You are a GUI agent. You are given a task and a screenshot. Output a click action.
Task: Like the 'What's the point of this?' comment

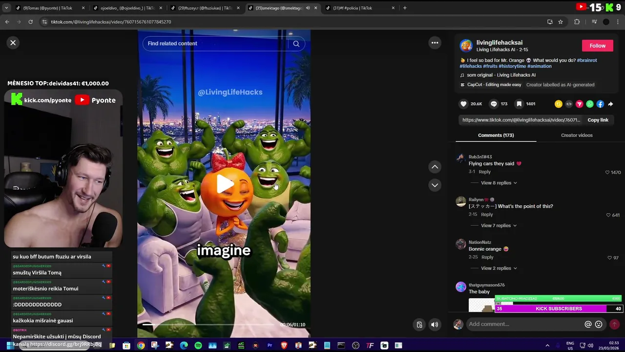[x=608, y=215]
